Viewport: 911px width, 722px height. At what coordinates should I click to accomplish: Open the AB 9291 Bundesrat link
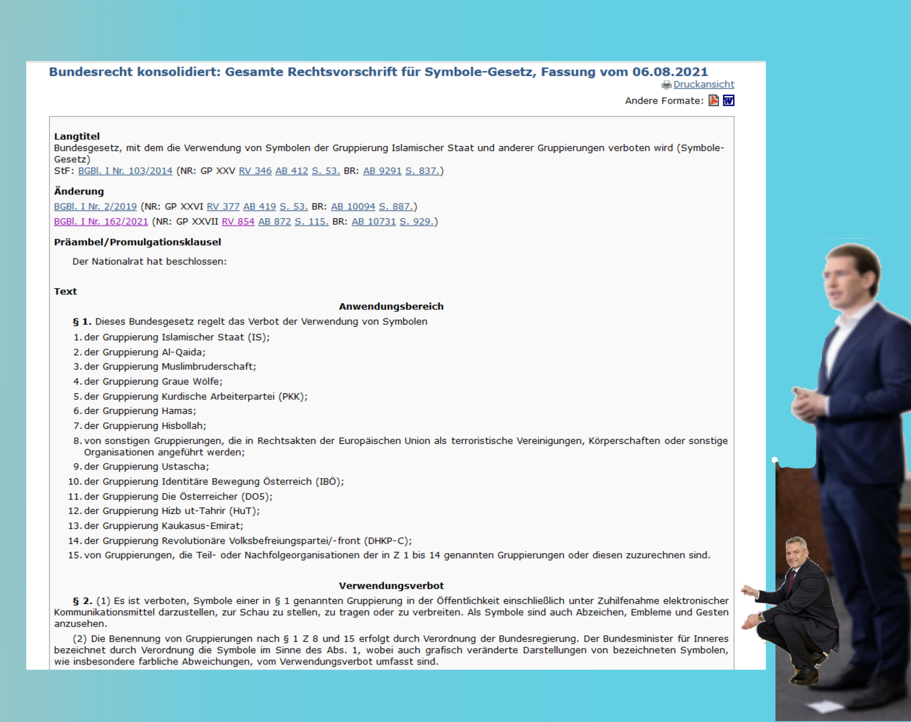point(382,171)
